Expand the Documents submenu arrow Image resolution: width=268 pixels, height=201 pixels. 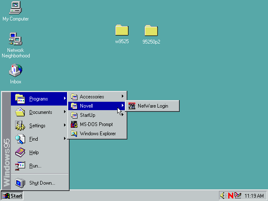pyautogui.click(x=65, y=112)
